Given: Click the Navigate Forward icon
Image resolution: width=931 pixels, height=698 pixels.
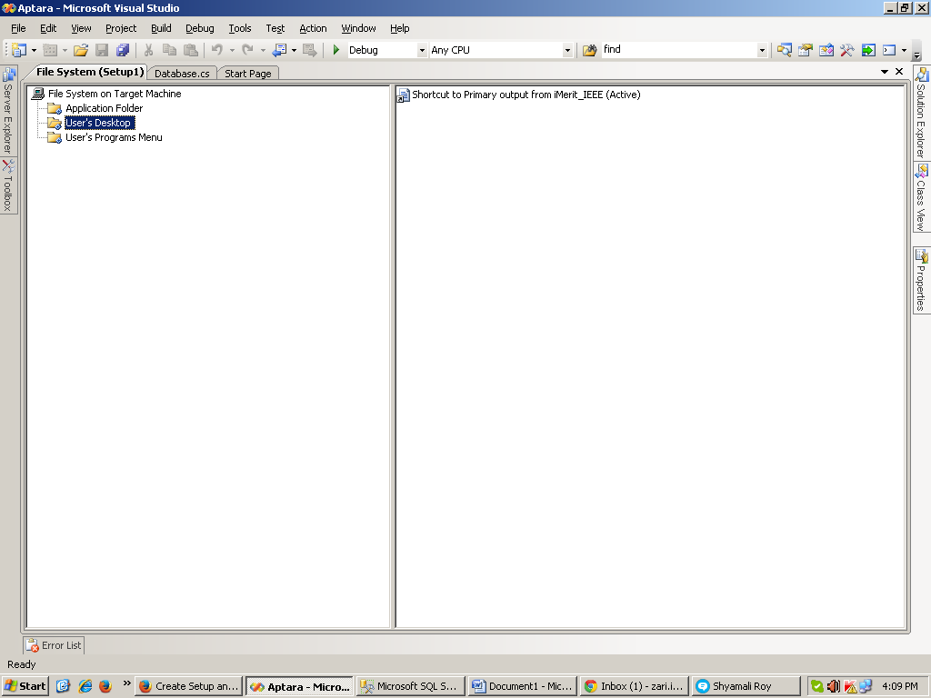Looking at the screenshot, I should tap(309, 51).
